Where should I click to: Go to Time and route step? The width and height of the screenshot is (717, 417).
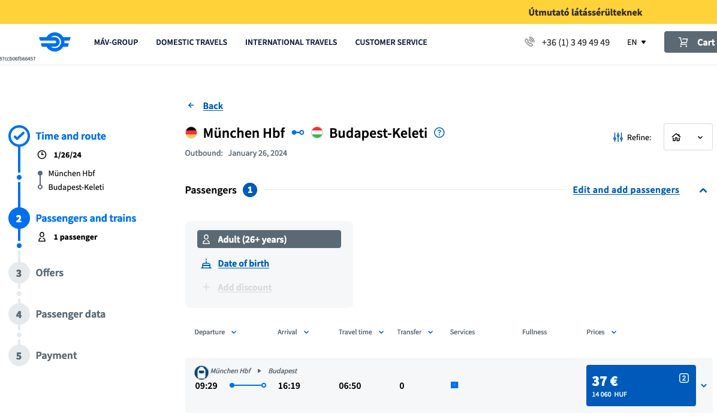[71, 136]
